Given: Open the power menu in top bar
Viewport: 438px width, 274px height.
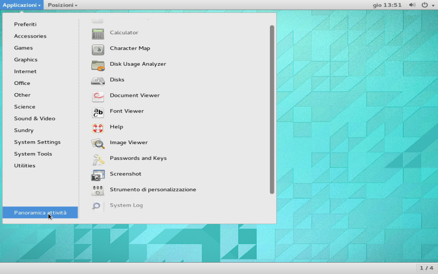Looking at the screenshot, I should 426,5.
